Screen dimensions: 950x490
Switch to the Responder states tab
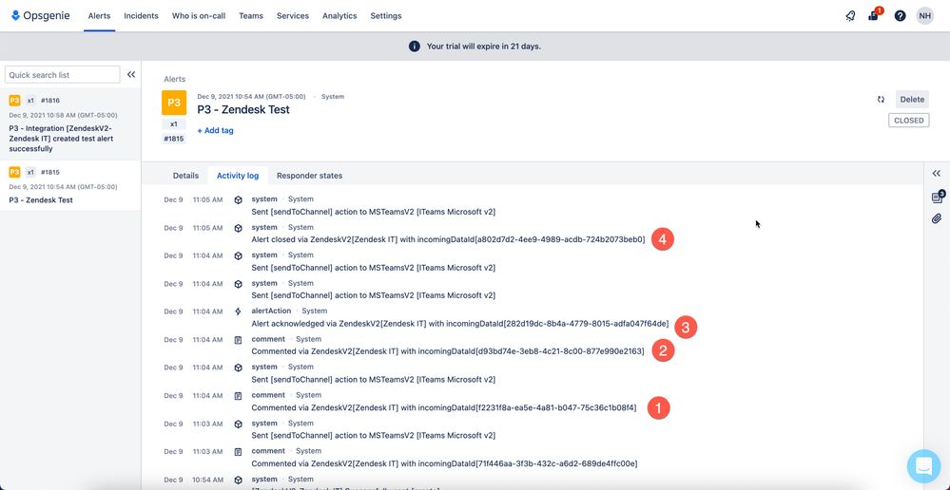(x=310, y=176)
